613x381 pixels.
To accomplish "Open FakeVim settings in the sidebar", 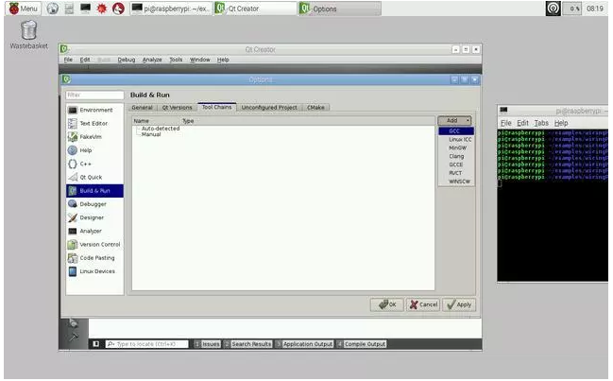I will (x=91, y=136).
